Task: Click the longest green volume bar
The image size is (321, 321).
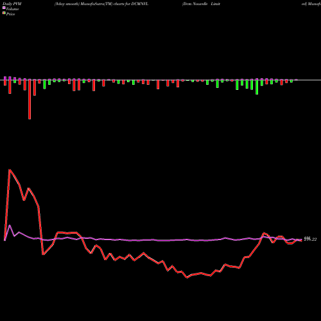Action: tap(257, 87)
